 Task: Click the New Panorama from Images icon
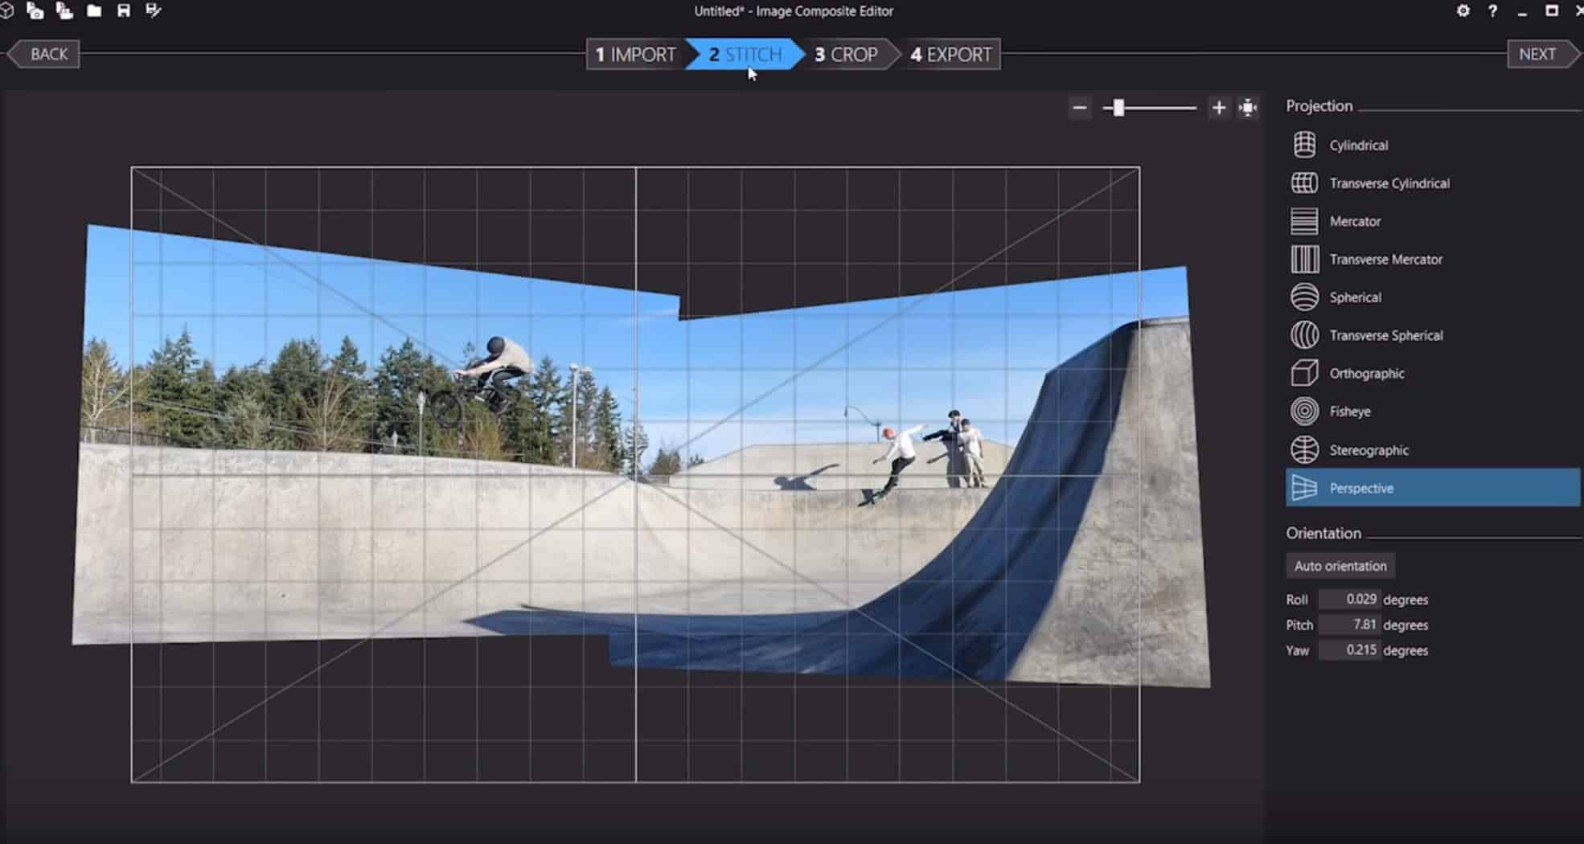pos(35,10)
